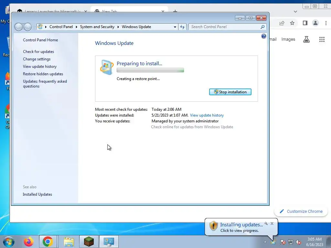Image resolution: width=331 pixels, height=248 pixels.
Task: Switch to Chrome in the taskbar
Action: [48, 242]
